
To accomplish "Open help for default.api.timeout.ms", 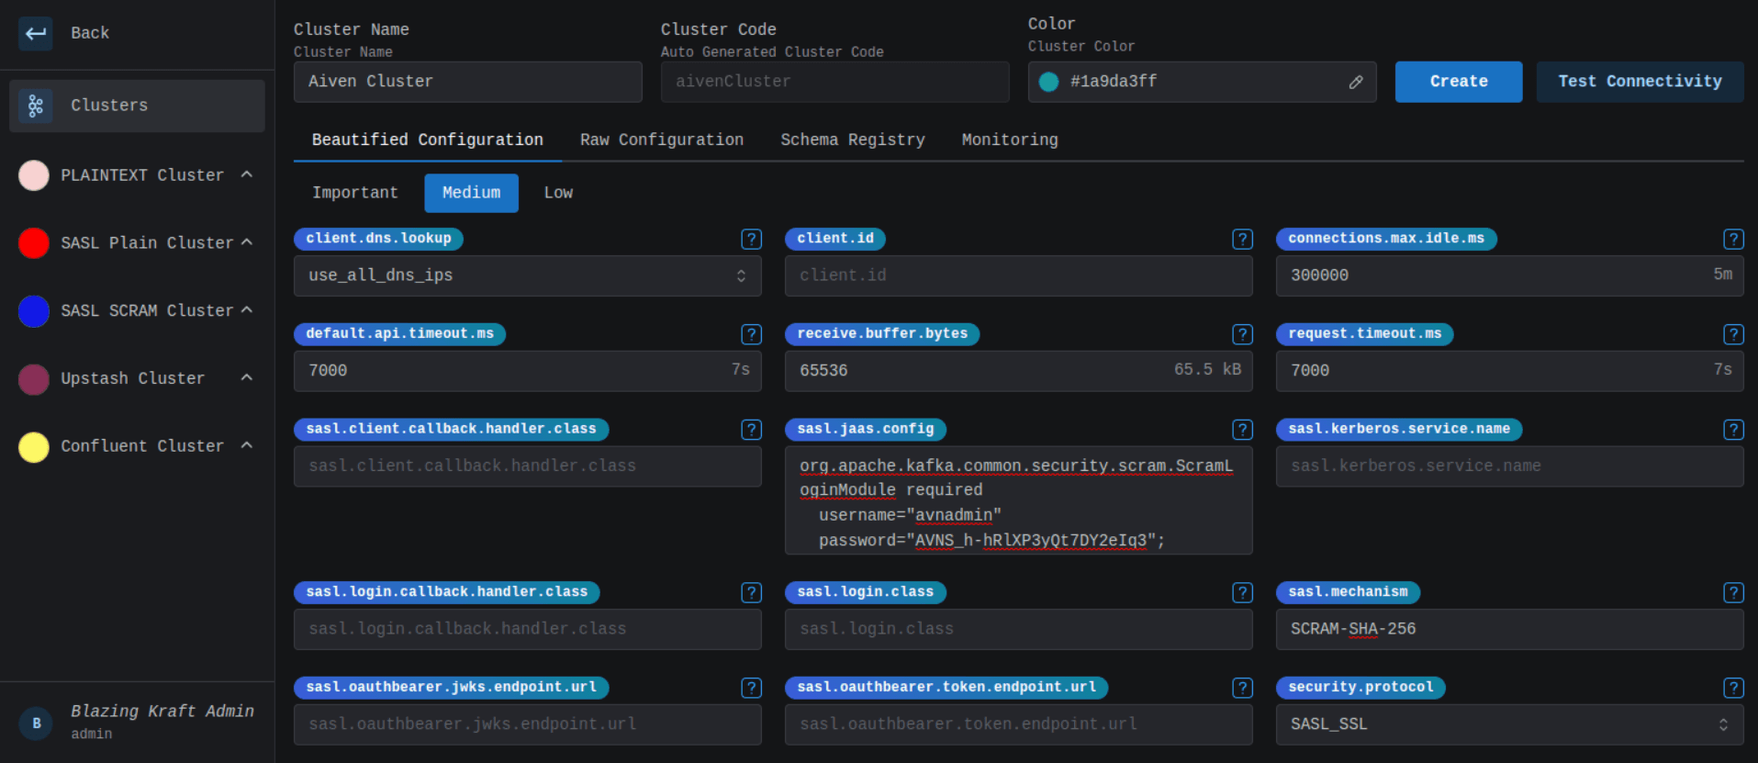I will pyautogui.click(x=751, y=334).
